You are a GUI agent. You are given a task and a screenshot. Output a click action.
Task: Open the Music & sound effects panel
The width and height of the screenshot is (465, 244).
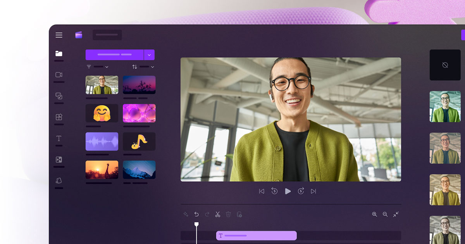pyautogui.click(x=59, y=96)
